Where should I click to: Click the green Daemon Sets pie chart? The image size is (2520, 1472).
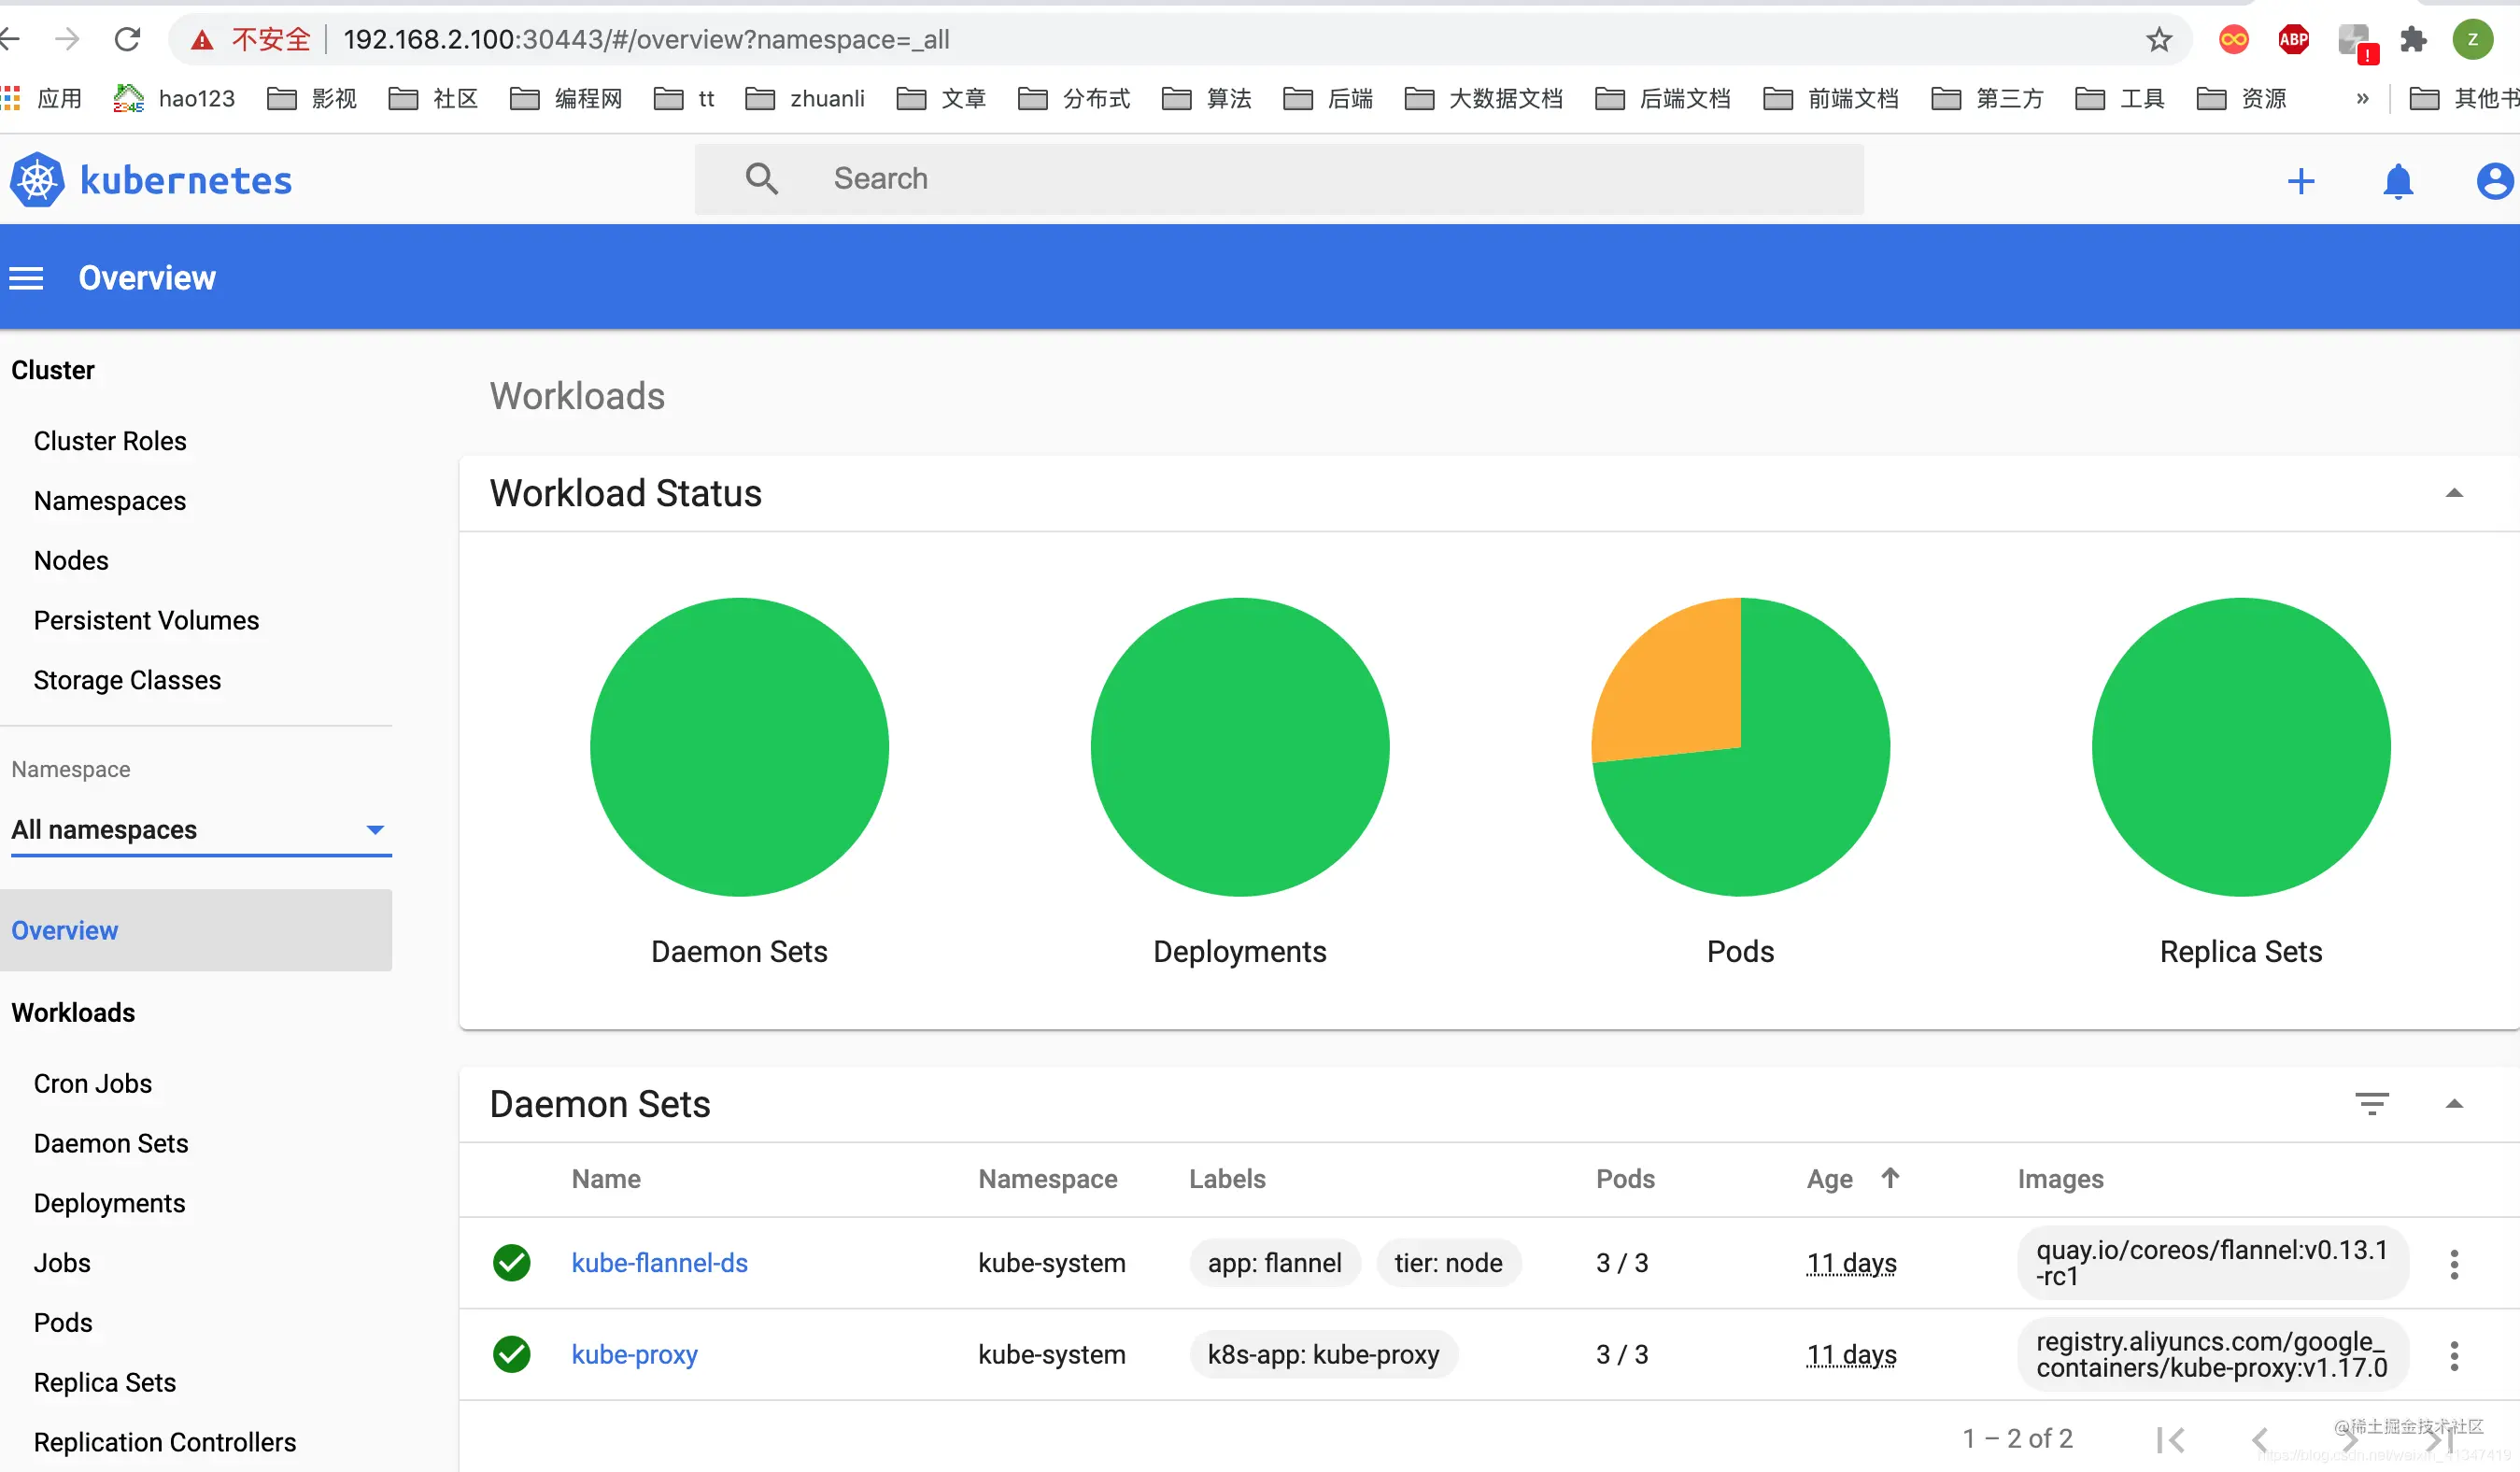[740, 747]
